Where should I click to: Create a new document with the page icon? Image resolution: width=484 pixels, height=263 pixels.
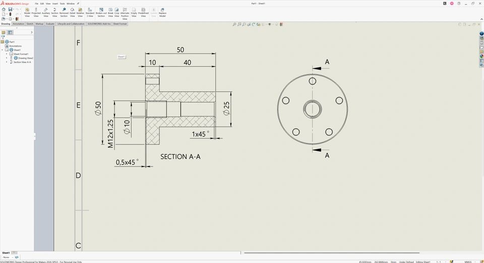click(x=4, y=14)
